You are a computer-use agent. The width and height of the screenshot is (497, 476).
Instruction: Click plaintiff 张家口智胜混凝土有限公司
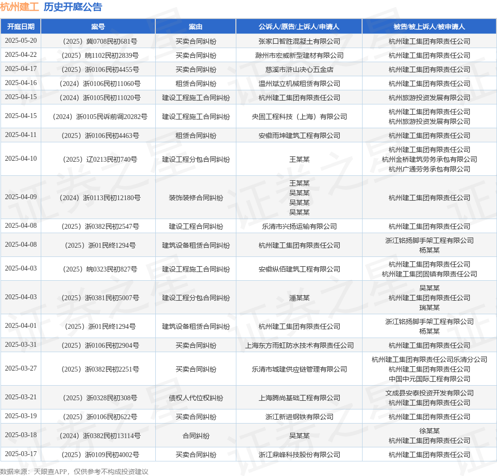[299, 41]
